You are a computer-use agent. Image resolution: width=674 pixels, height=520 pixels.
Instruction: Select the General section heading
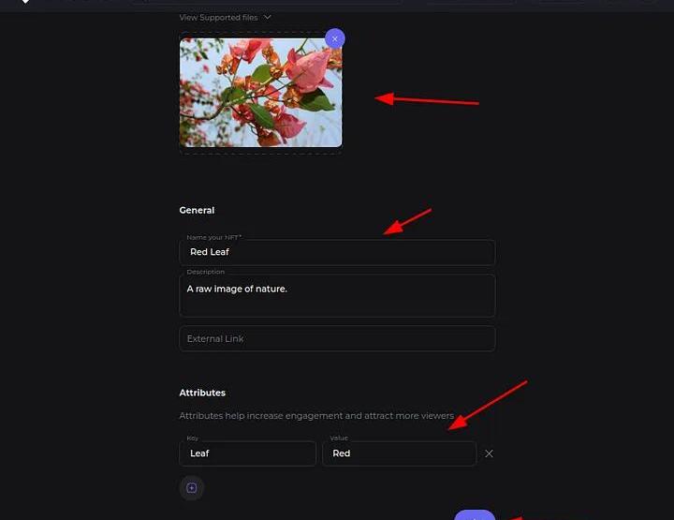tap(197, 210)
